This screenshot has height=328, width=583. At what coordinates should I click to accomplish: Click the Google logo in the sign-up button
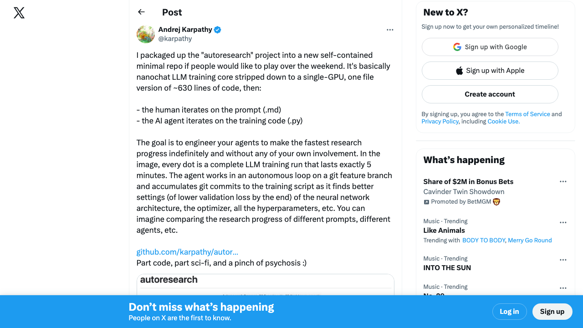click(457, 46)
